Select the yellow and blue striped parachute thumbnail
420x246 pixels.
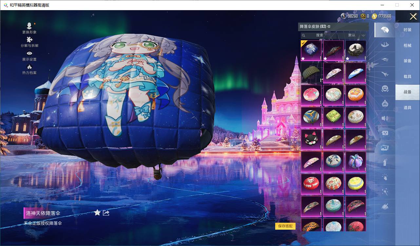tap(356, 184)
